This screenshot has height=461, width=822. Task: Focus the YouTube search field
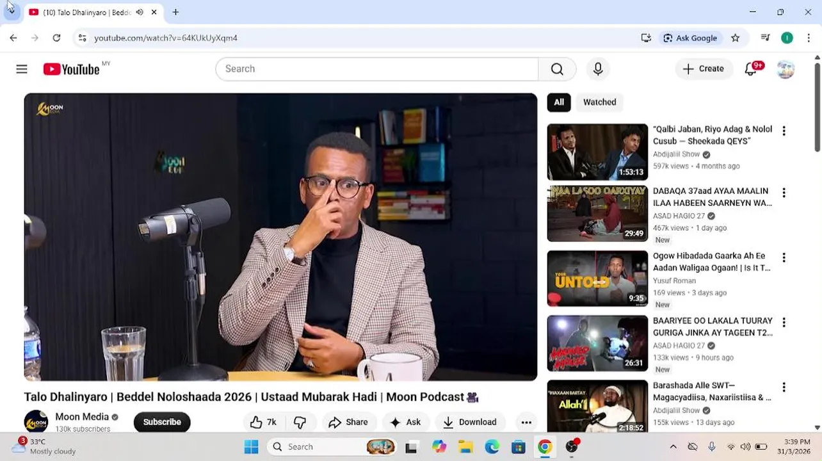(x=377, y=69)
